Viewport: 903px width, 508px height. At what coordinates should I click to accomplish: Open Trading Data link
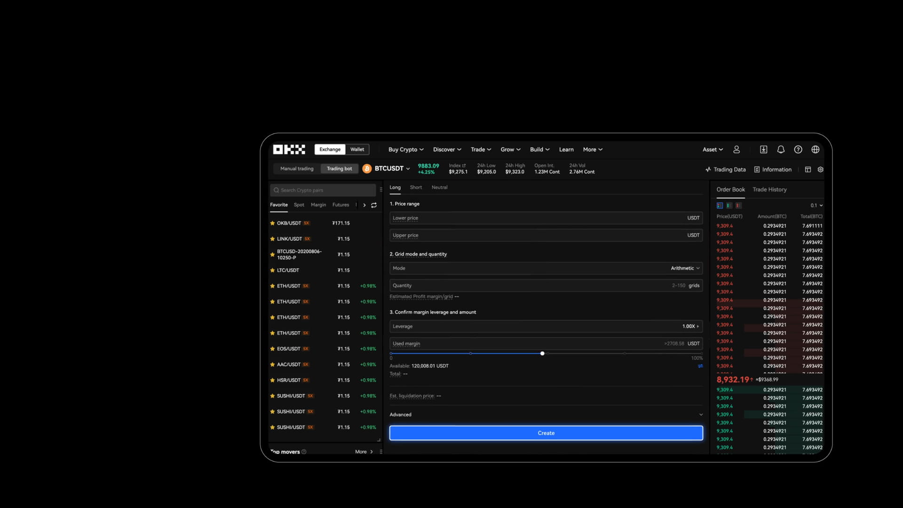point(726,170)
